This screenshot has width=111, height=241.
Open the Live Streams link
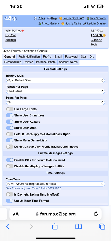(98, 18)
